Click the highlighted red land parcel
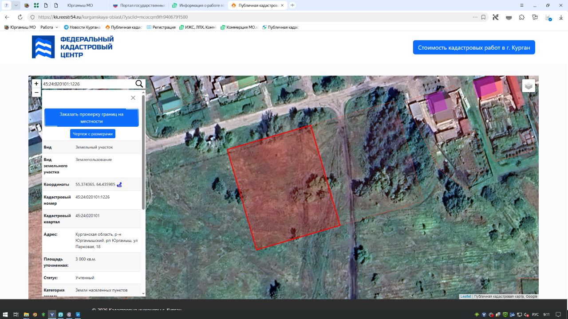The width and height of the screenshot is (568, 319). (x=284, y=187)
